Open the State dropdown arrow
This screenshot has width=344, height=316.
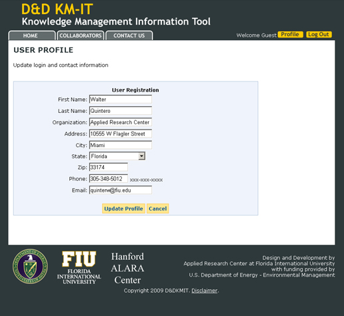click(141, 156)
